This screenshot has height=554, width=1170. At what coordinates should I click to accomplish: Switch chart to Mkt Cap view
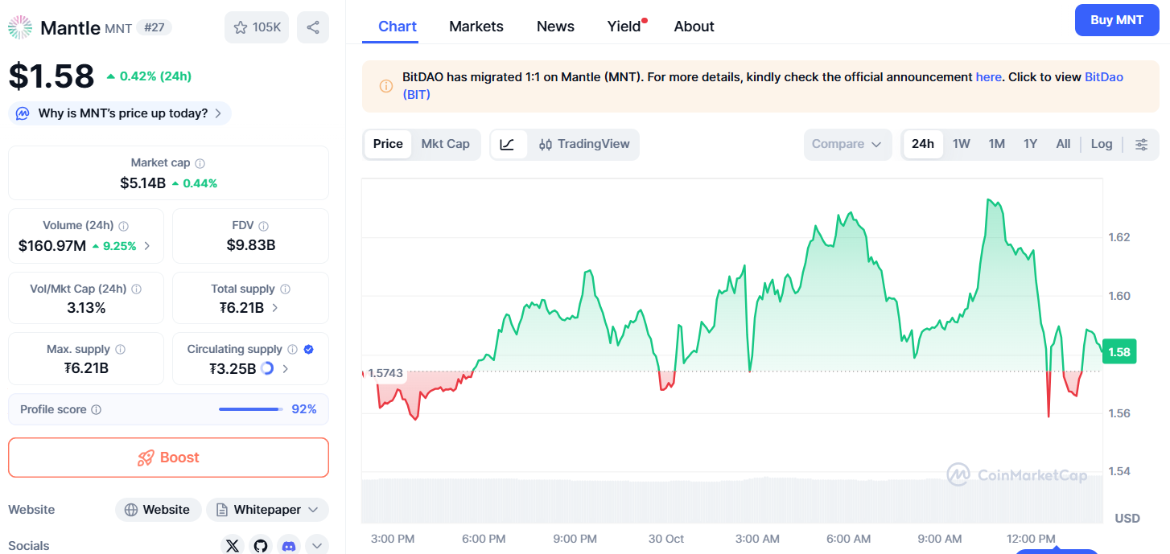tap(445, 144)
